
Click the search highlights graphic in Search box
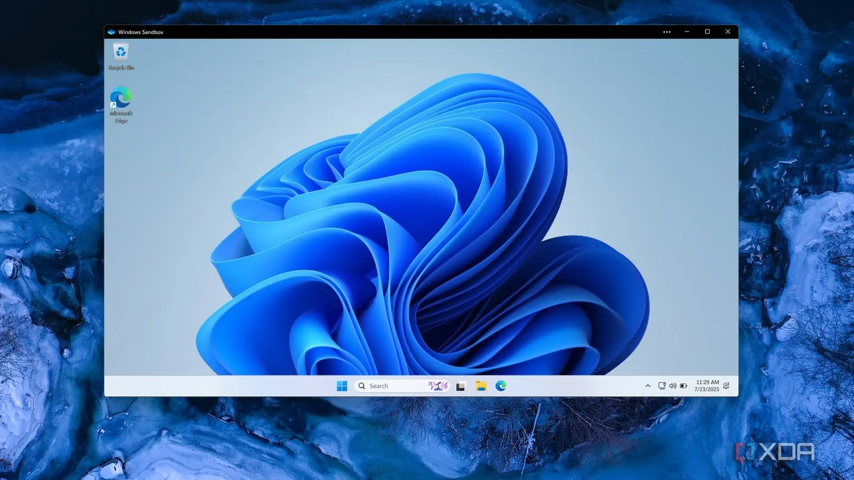[x=438, y=386]
